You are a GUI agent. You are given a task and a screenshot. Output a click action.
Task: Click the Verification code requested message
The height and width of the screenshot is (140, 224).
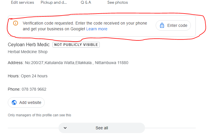point(85,23)
